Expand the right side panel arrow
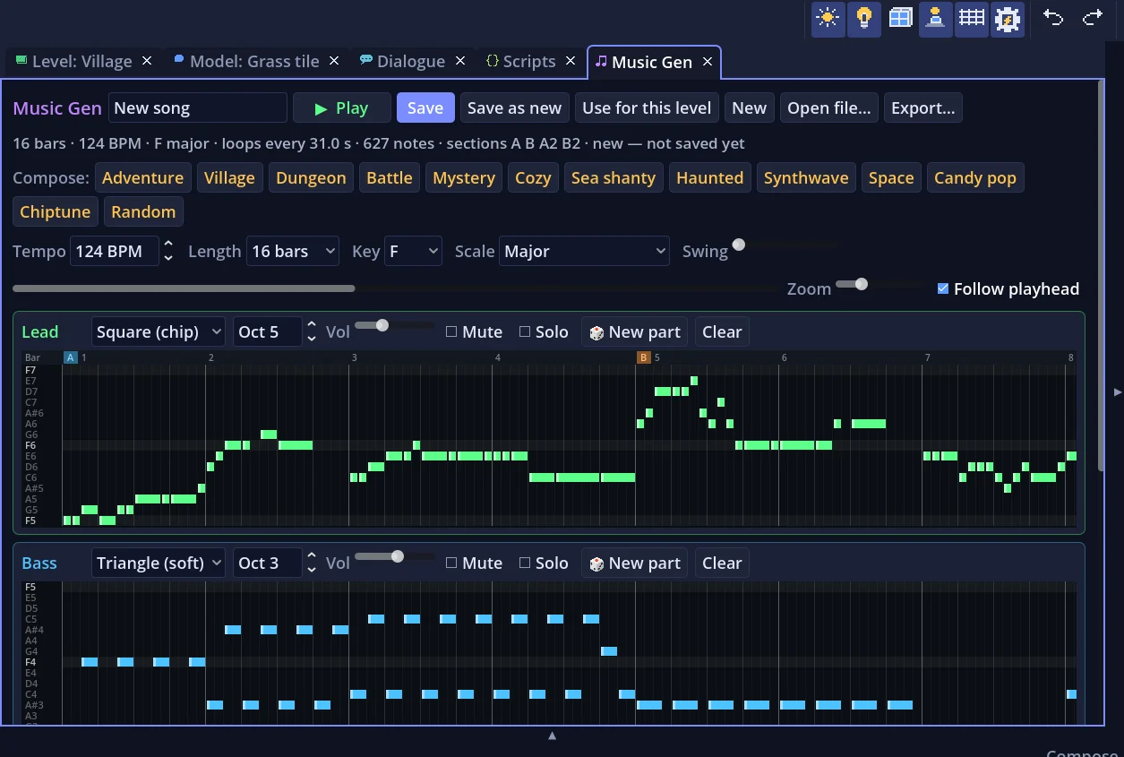1124x757 pixels. (x=1116, y=391)
